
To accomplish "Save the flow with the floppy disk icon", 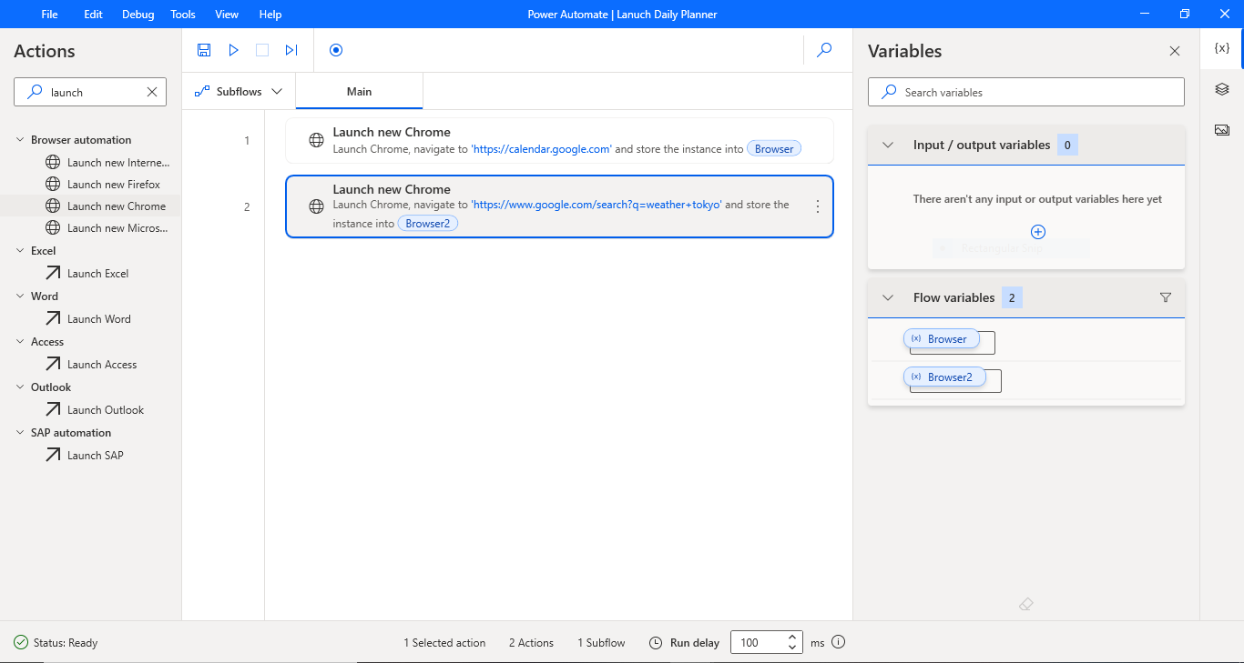I will [204, 50].
